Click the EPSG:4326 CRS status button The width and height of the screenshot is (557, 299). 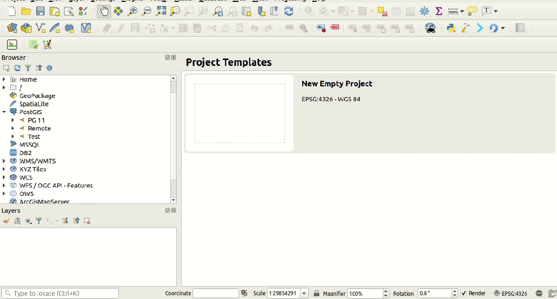pyautogui.click(x=510, y=293)
